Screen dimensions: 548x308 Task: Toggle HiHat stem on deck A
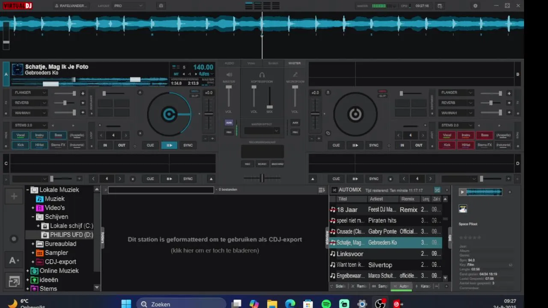39,145
